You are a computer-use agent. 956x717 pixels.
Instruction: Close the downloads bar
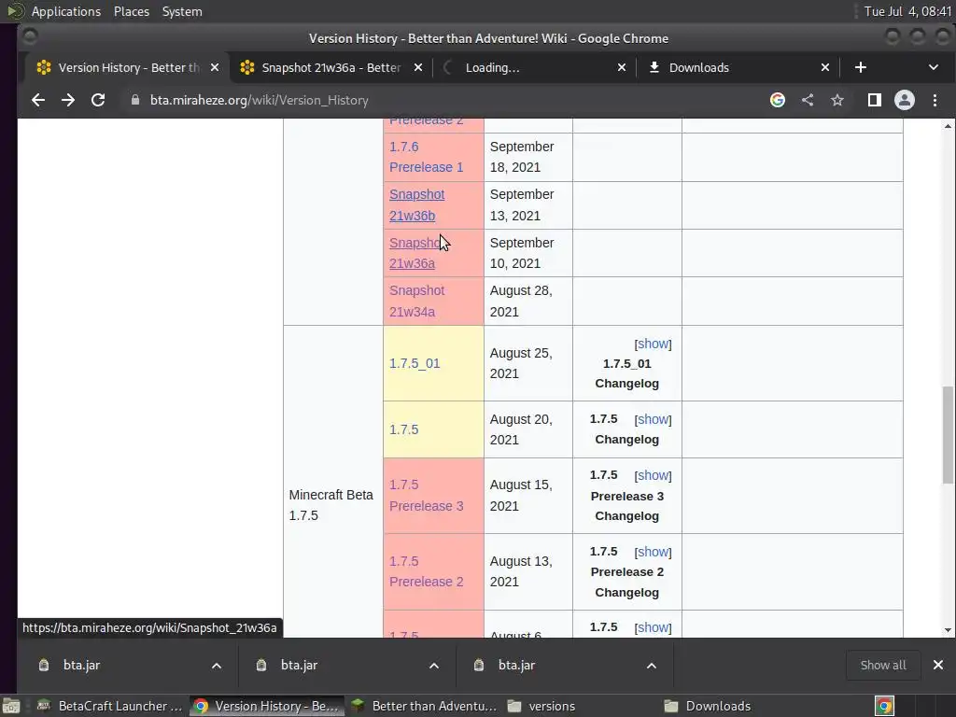(x=937, y=665)
